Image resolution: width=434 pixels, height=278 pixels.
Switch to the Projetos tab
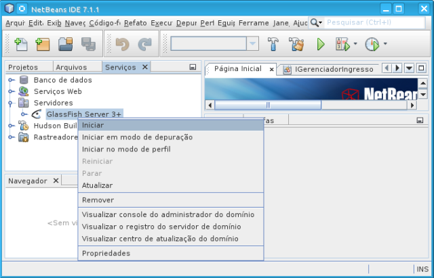pos(22,68)
